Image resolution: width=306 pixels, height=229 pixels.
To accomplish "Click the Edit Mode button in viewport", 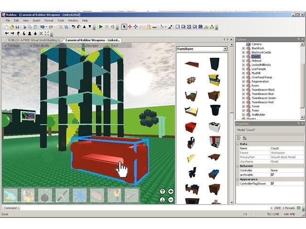I will 40,46.
